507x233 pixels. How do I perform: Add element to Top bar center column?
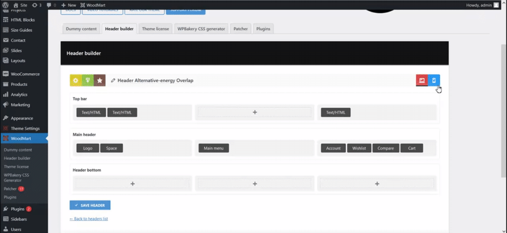(x=255, y=112)
